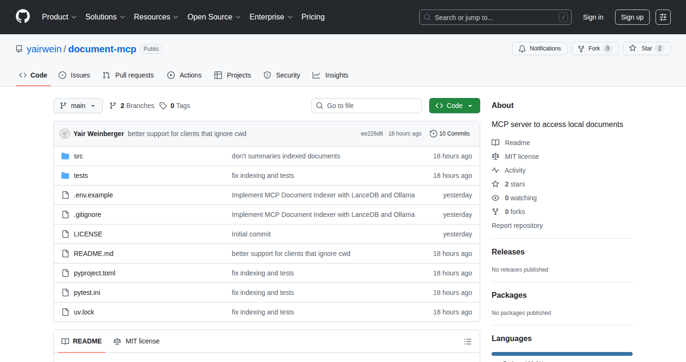Click the file icon beside uv.lock
Image resolution: width=686 pixels, height=362 pixels.
[x=65, y=312]
